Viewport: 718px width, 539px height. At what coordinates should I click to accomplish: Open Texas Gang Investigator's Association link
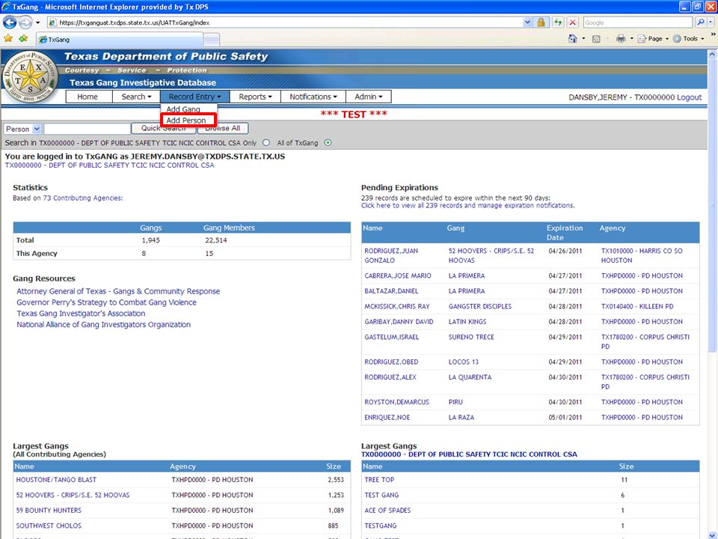click(81, 314)
